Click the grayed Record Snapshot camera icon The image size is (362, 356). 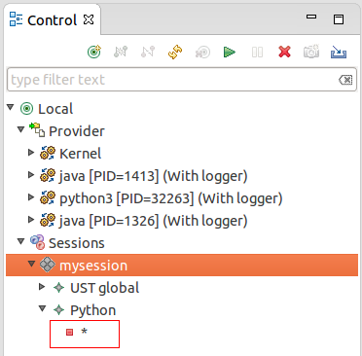click(311, 52)
